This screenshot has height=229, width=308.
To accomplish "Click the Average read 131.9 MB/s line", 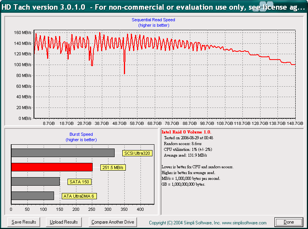I will [185, 155].
